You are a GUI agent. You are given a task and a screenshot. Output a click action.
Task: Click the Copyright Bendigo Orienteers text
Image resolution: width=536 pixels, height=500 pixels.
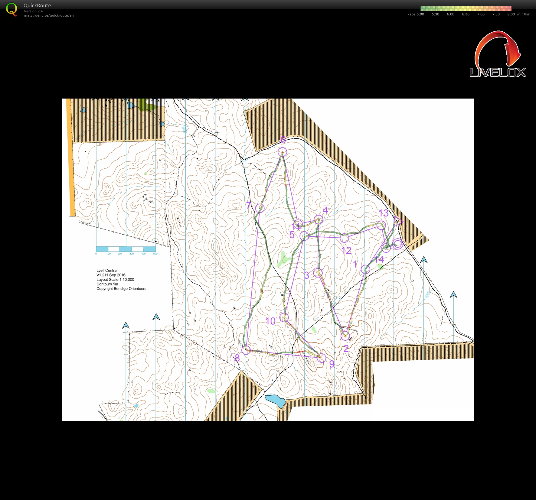[x=121, y=289]
